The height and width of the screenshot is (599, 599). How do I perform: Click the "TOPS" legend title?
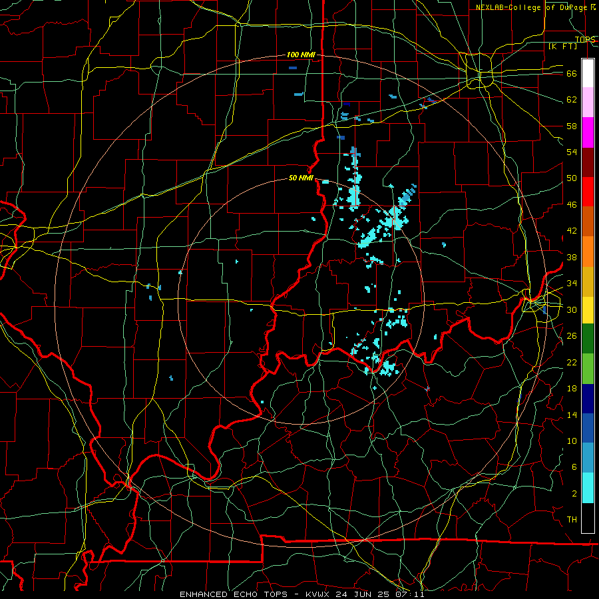click(x=585, y=39)
